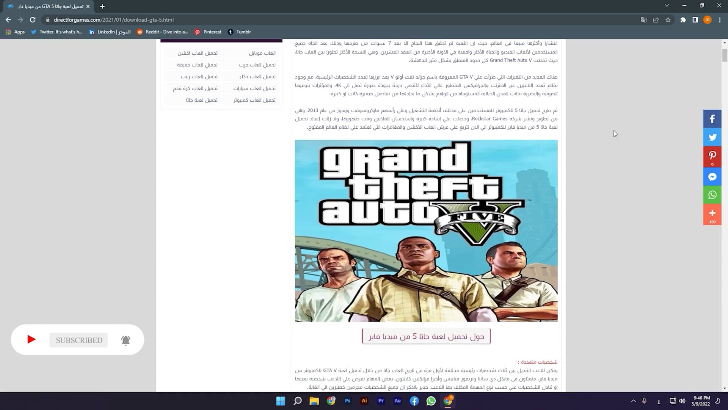The height and width of the screenshot is (410, 728).
Task: Open Twitter bookmark
Action: tap(56, 32)
